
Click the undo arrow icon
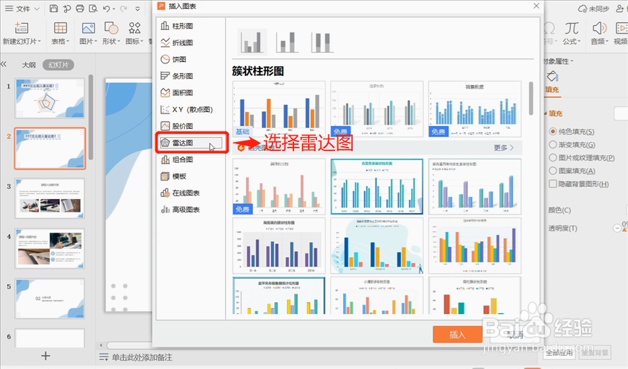(106, 8)
